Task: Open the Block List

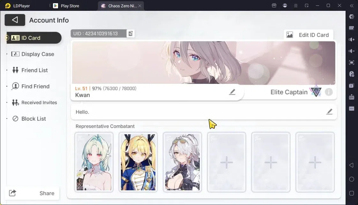Action: pyautogui.click(x=29, y=119)
